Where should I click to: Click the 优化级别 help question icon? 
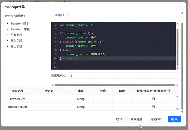pos(65,75)
